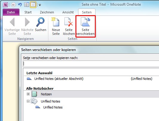The height and width of the screenshot is (121, 159).
Task: Toggle the Dock to Desktop view icon
Action: point(27,5)
